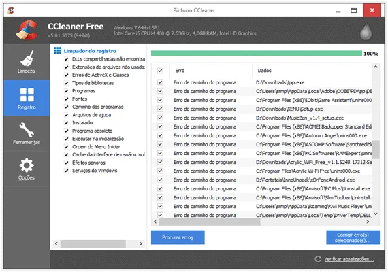Toggle Cache da interface de usuário checkbox

coord(66,154)
